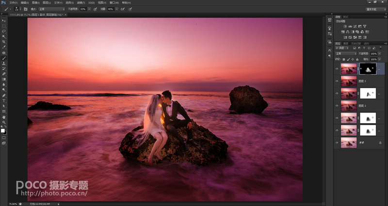The image size is (388, 206).
Task: Select the Brush tool in the toolbox
Action: click(4, 58)
